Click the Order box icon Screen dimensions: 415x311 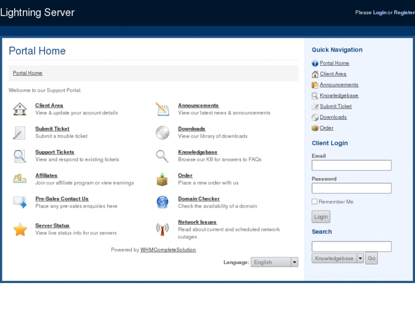click(x=163, y=179)
